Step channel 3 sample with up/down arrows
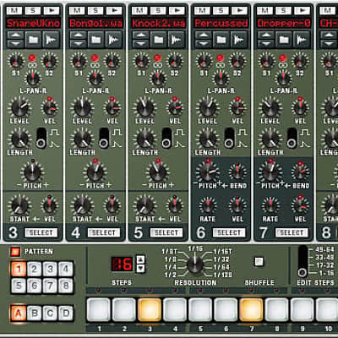 15,40
